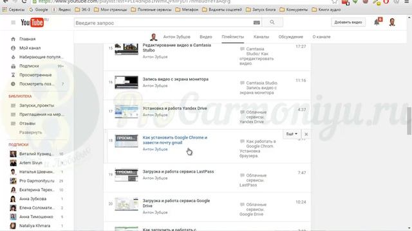This screenshot has height=231, width=412.
Task: Open thumbnail of Запись видео с экрана монитора
Action: click(126, 82)
